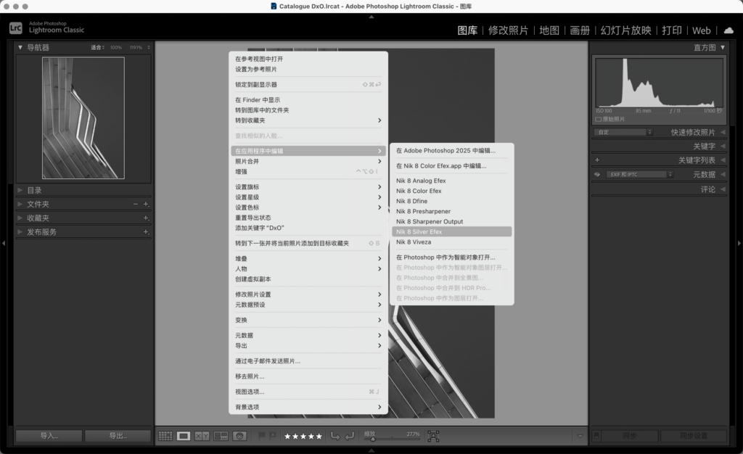Collapse the 直方图 panel triangle
Viewport: 743px width, 454px height.
click(x=723, y=47)
